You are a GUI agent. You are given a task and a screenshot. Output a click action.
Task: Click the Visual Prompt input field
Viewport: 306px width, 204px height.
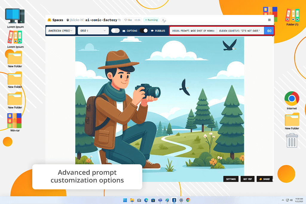(193, 31)
